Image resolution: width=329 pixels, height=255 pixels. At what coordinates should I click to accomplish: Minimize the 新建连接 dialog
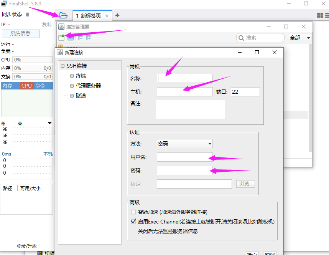pos(240,52)
